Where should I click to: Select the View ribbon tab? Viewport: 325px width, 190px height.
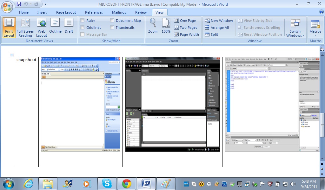point(159,12)
